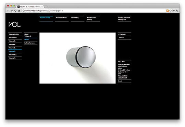
Task: Open the About Volume 2 submenu link
Action: (28, 35)
